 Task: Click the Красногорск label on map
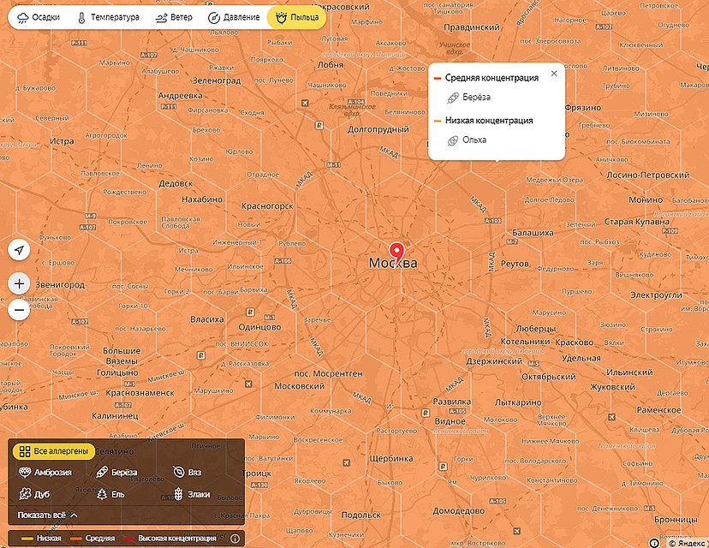(x=267, y=206)
